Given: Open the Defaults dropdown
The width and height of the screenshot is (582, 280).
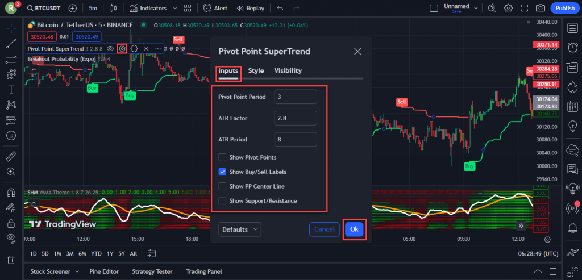Looking at the screenshot, I should [x=240, y=229].
